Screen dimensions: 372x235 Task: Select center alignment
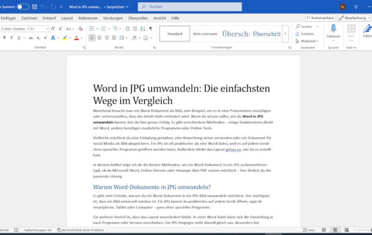coord(99,38)
